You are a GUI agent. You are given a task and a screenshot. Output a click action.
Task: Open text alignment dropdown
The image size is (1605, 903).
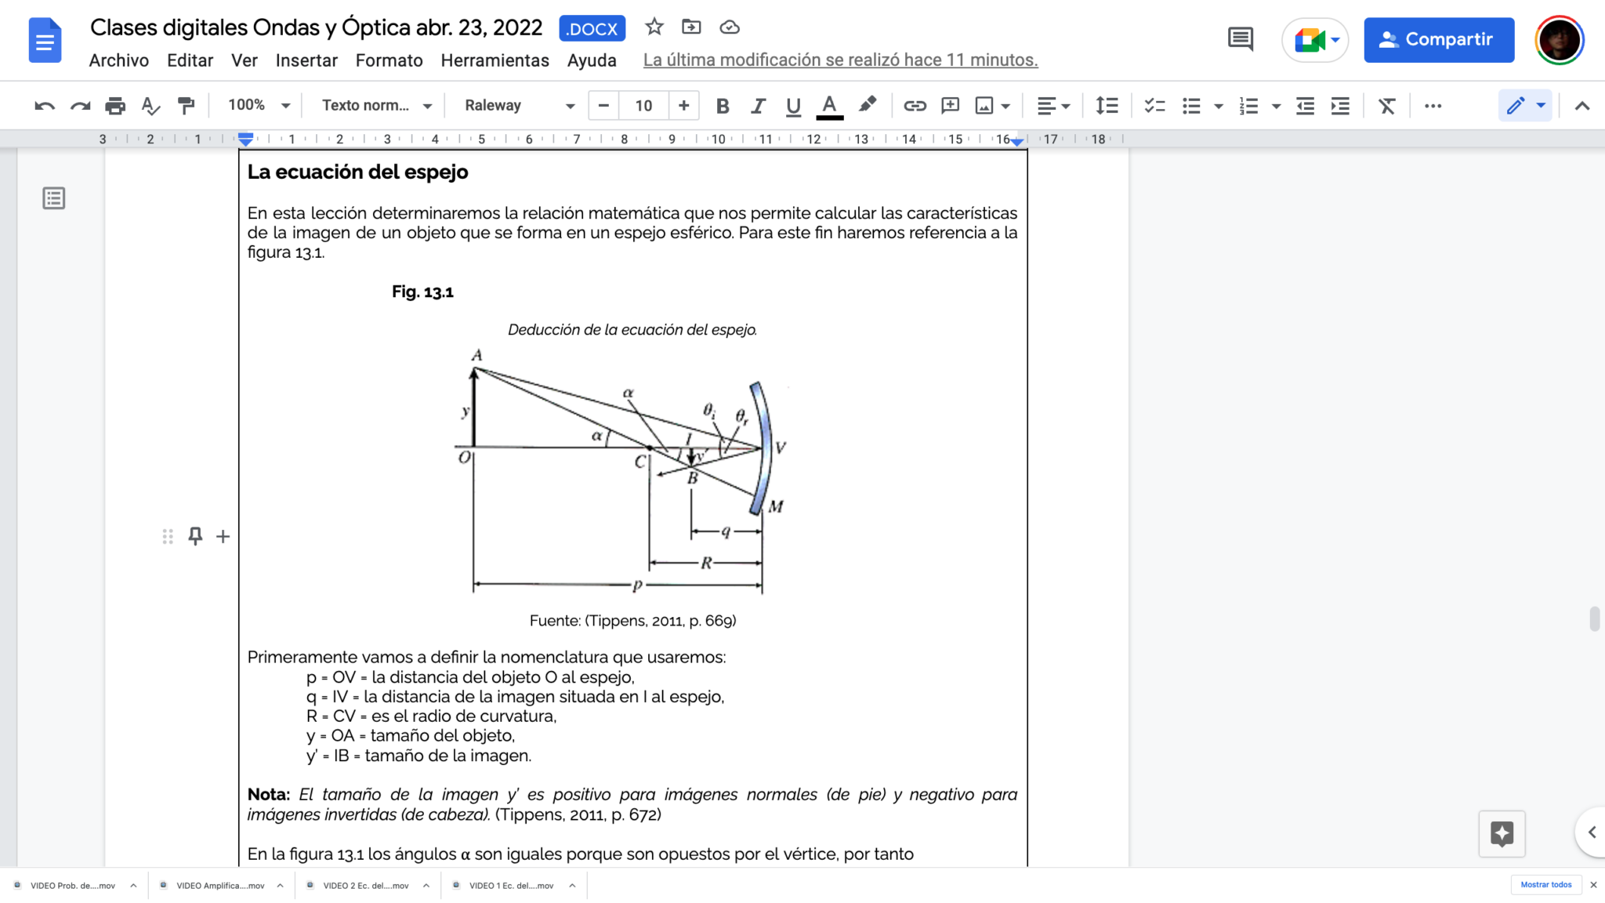tap(1053, 106)
